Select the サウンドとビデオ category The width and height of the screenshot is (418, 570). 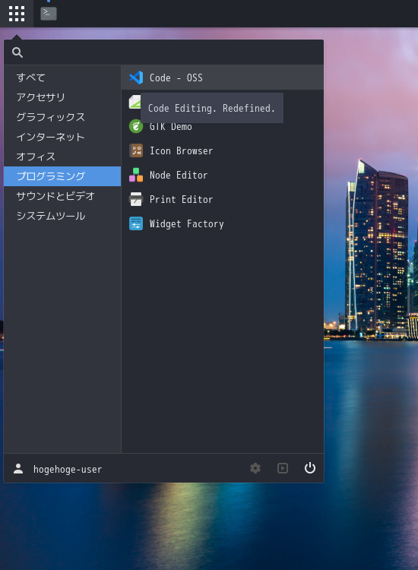point(62,196)
